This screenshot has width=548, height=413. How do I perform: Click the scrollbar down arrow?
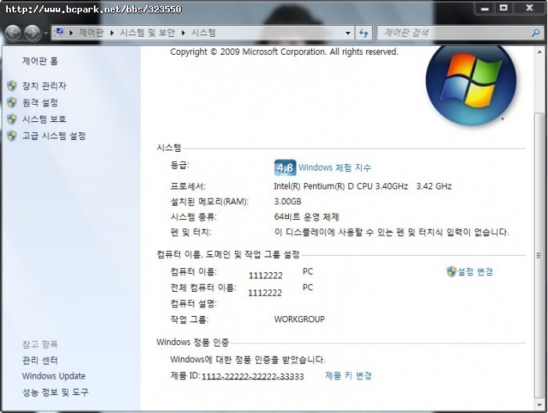pyautogui.click(x=539, y=404)
